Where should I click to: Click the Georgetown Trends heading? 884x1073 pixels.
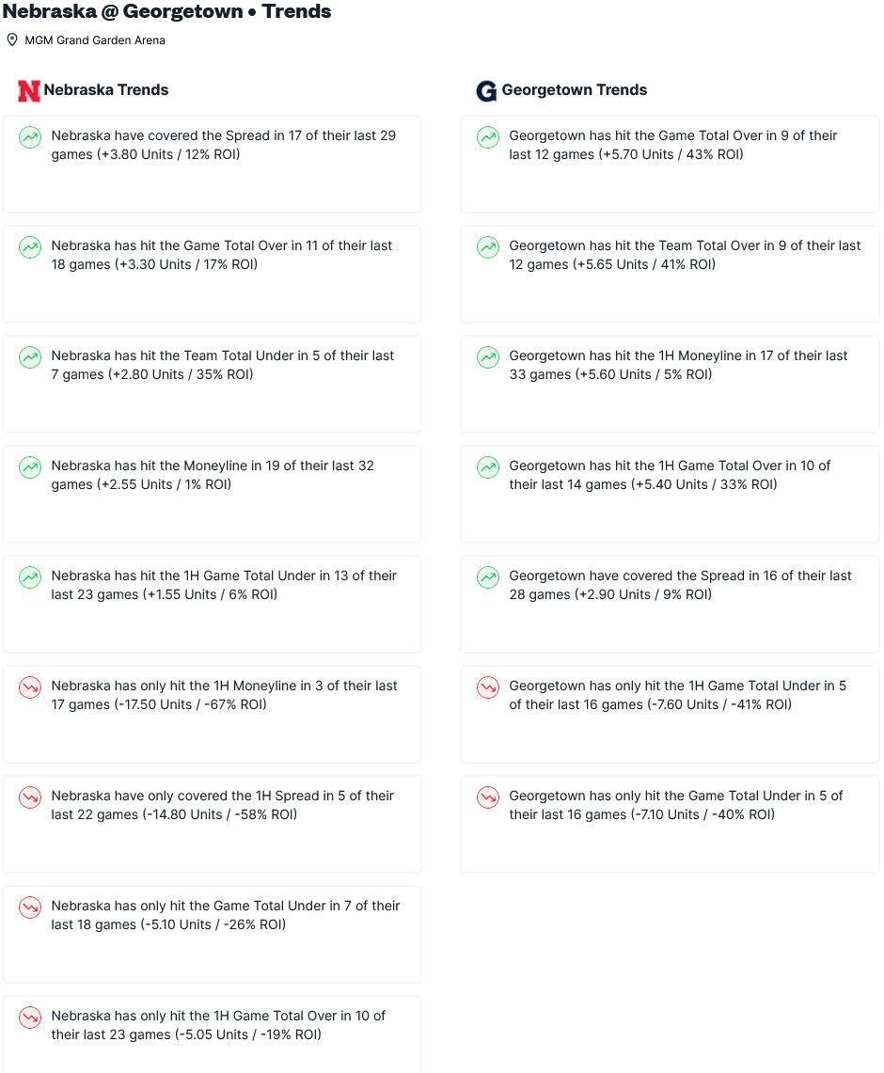pyautogui.click(x=574, y=89)
